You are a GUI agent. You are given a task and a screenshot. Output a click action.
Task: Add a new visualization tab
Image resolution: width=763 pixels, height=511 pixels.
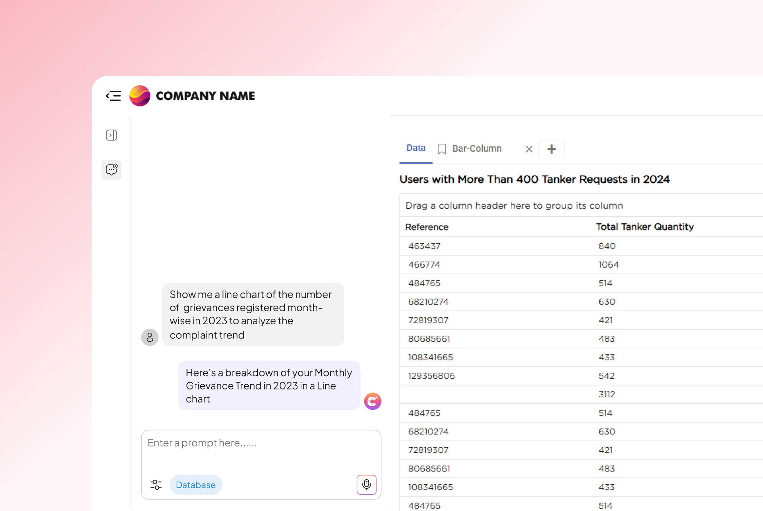coord(552,149)
